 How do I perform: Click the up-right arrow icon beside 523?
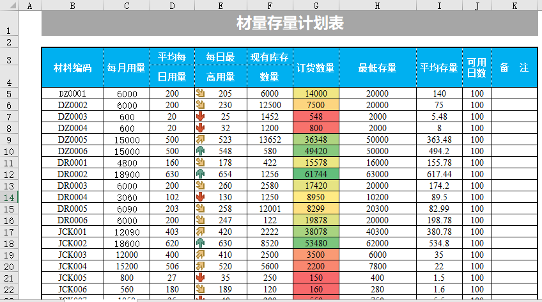[x=201, y=139]
